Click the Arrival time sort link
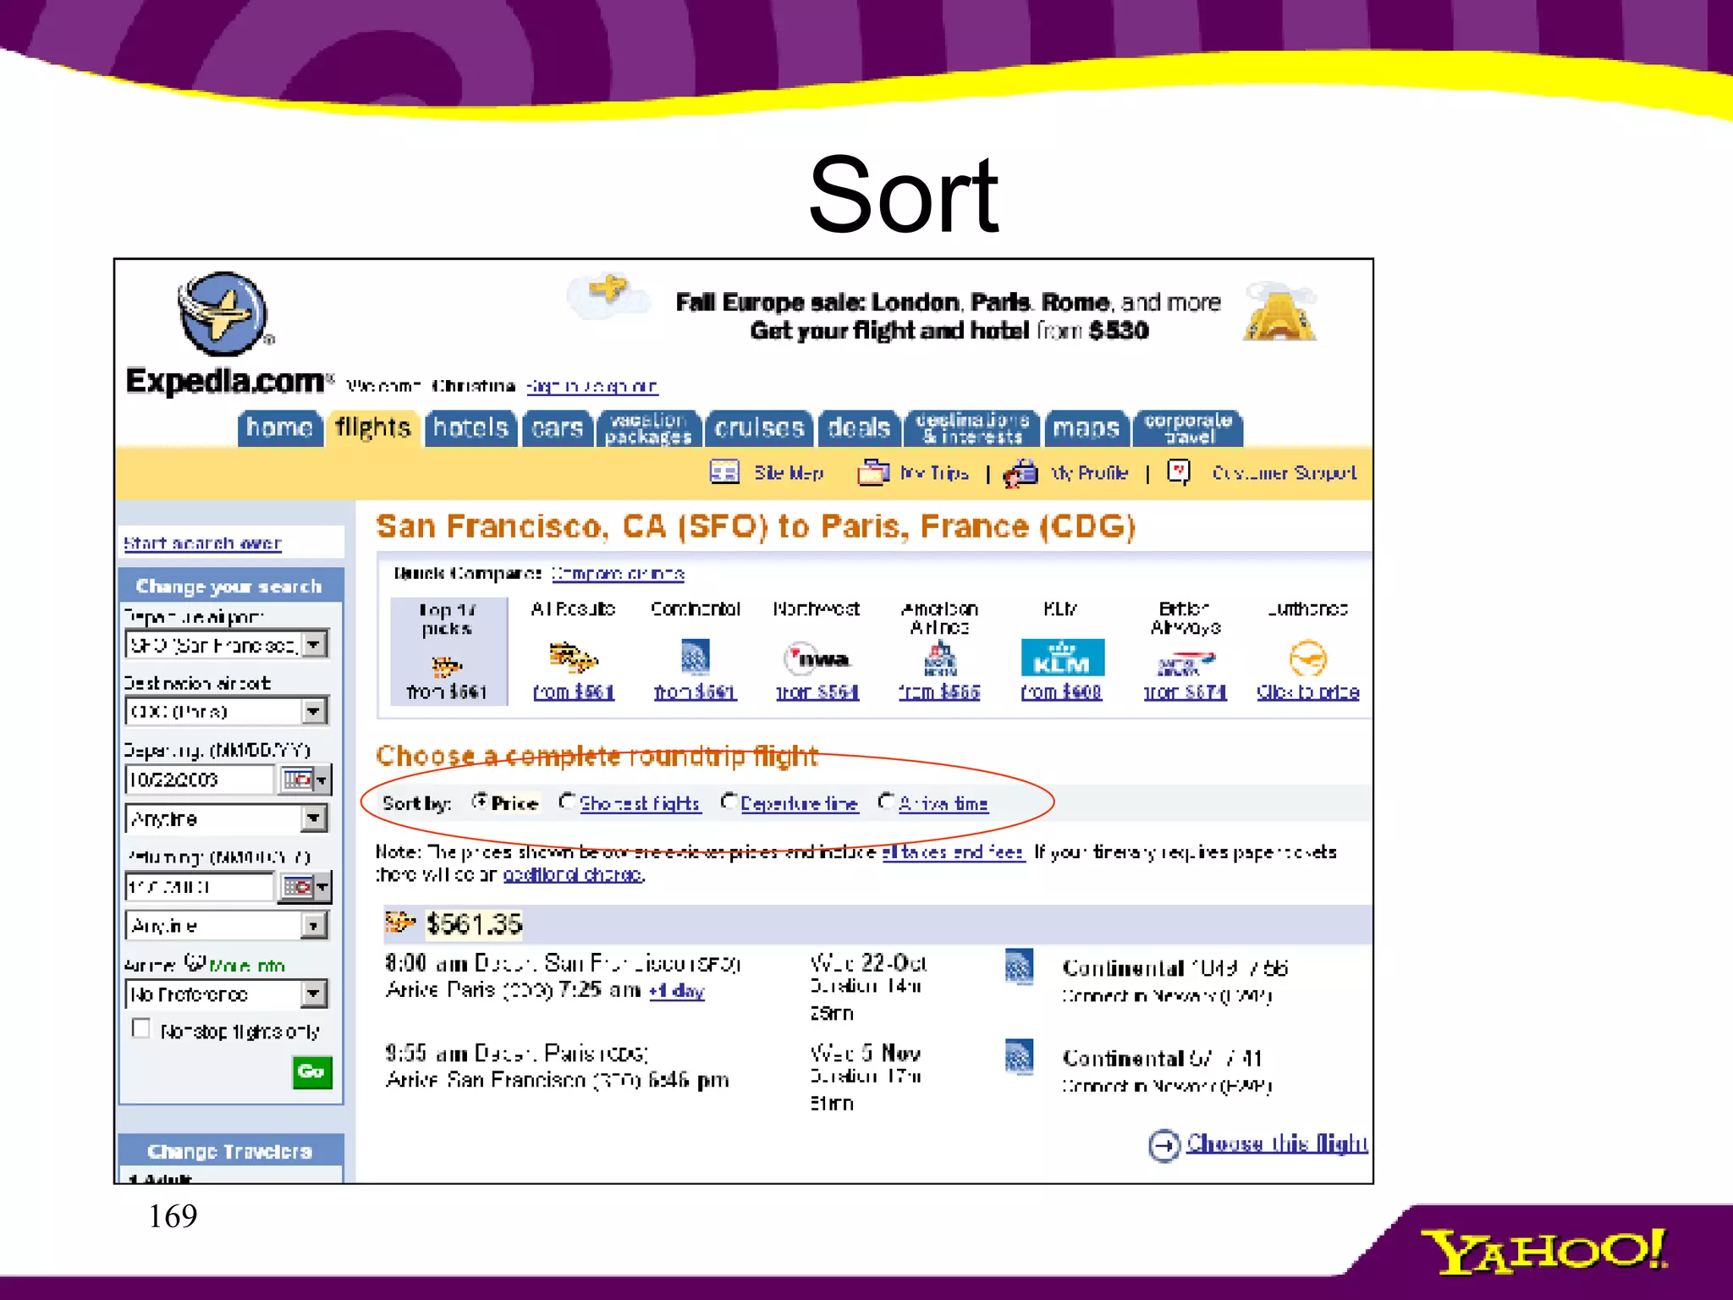Image resolution: width=1733 pixels, height=1300 pixels. click(x=944, y=803)
